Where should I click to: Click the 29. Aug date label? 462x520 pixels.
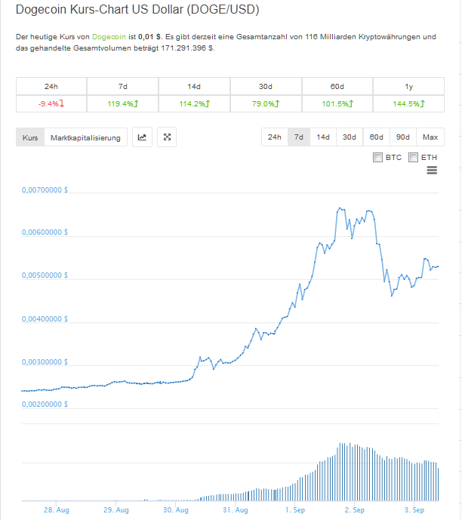pos(116,510)
